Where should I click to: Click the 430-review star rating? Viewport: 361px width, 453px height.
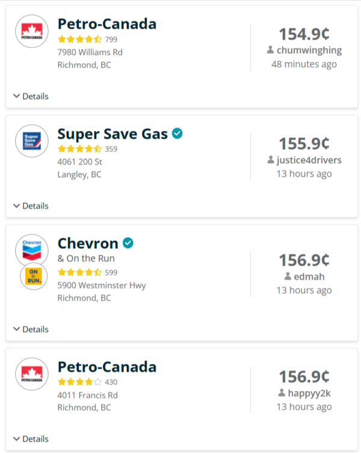coord(79,382)
